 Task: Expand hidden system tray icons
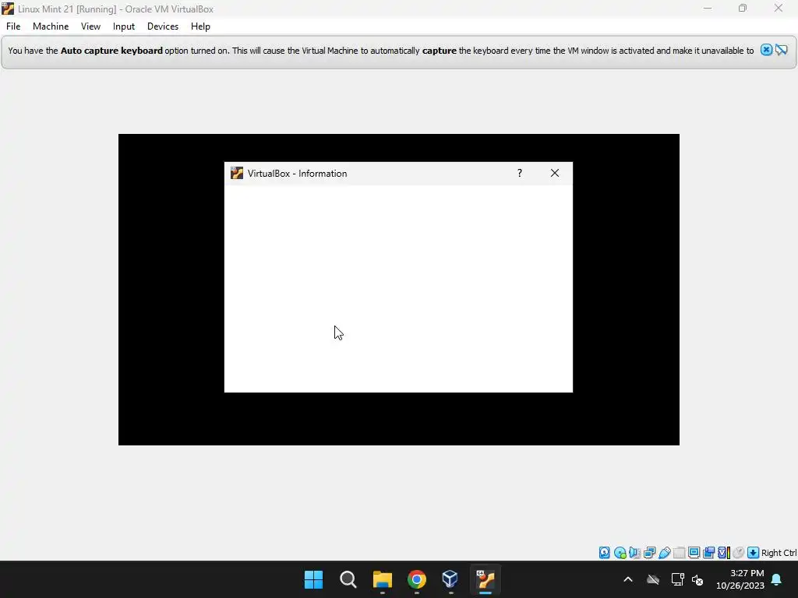[628, 579]
